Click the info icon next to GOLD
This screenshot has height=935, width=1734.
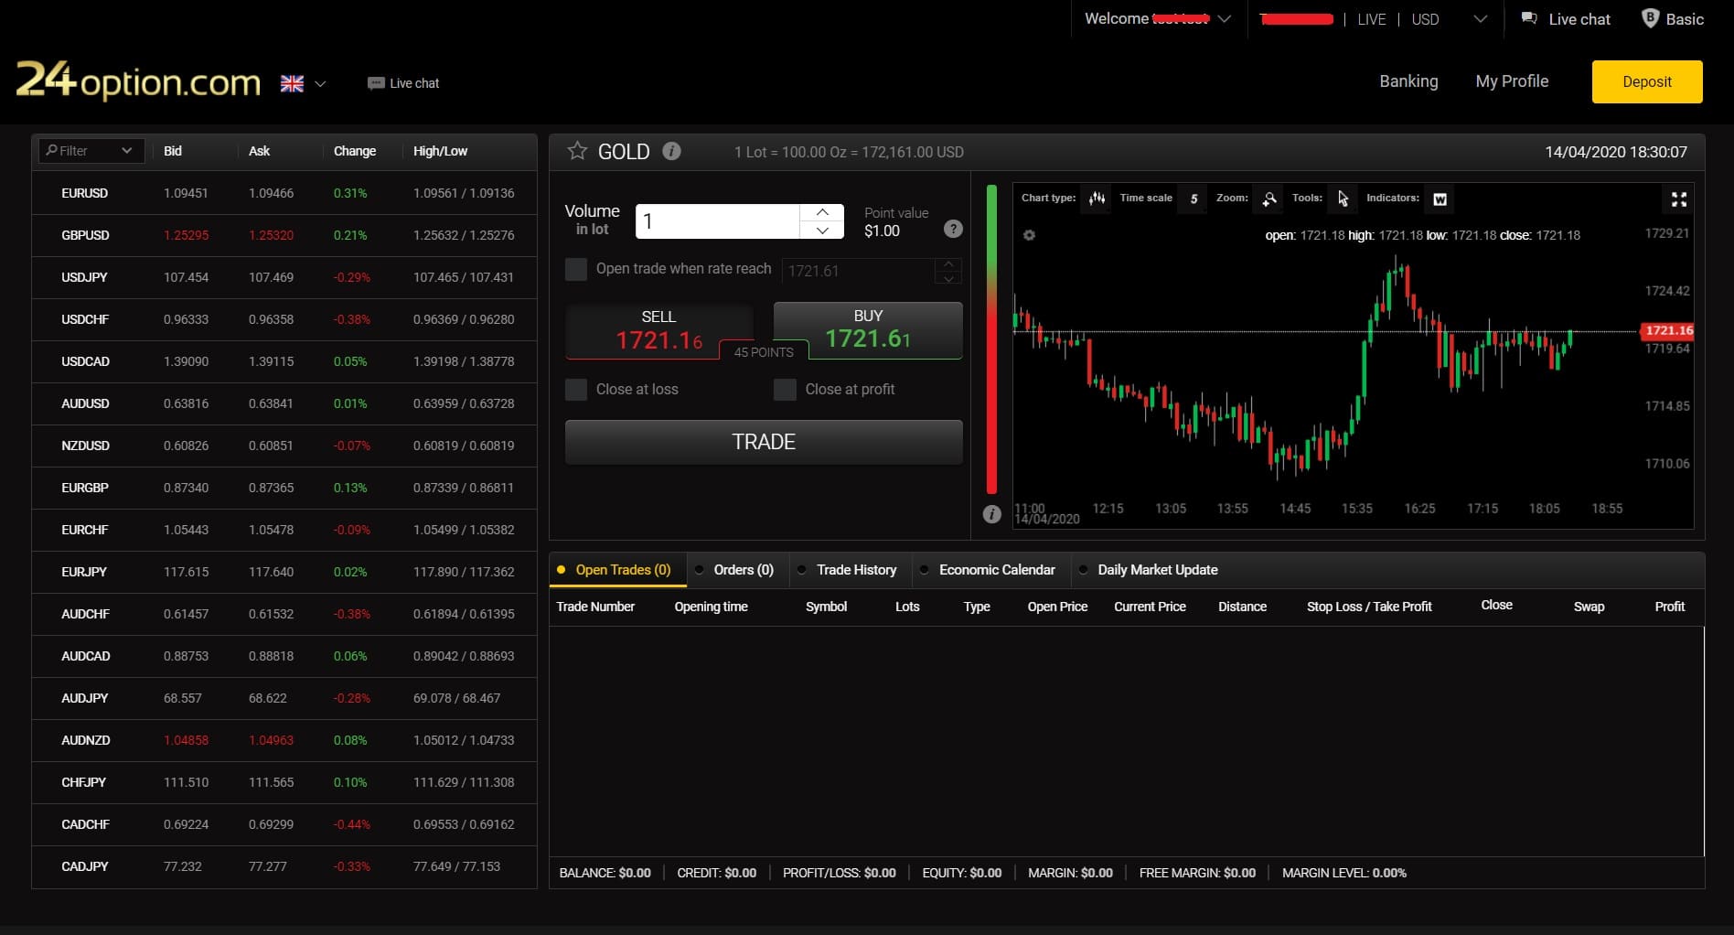coord(672,151)
